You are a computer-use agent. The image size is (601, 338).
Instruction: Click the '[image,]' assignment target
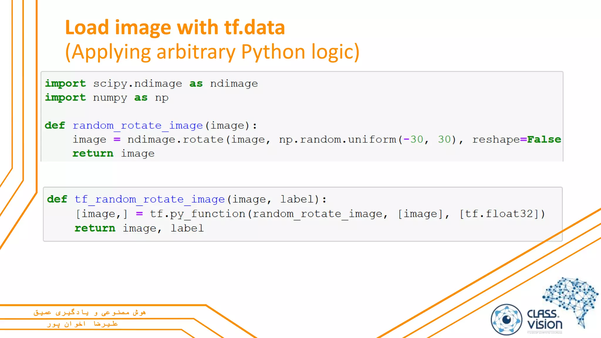(102, 214)
